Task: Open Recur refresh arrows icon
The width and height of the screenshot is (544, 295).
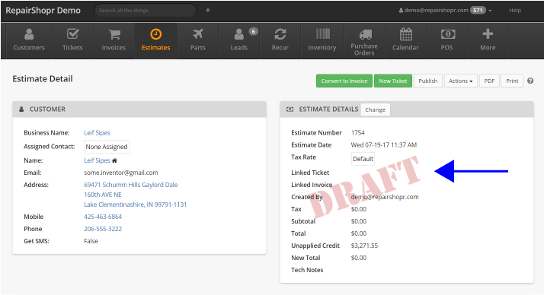Action: point(280,34)
